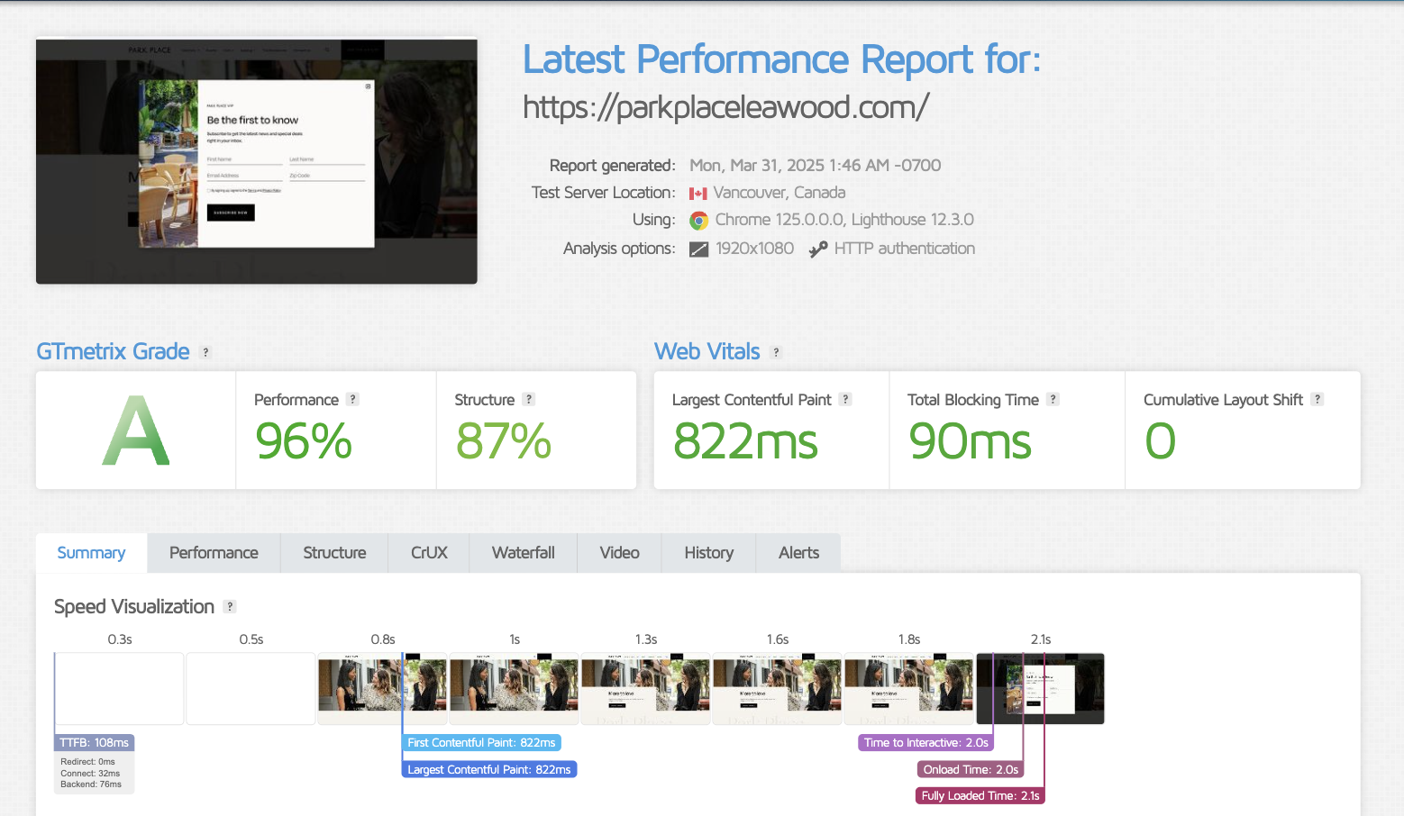Click the 1s filmstrip frame
This screenshot has height=816, width=1404.
(x=514, y=689)
